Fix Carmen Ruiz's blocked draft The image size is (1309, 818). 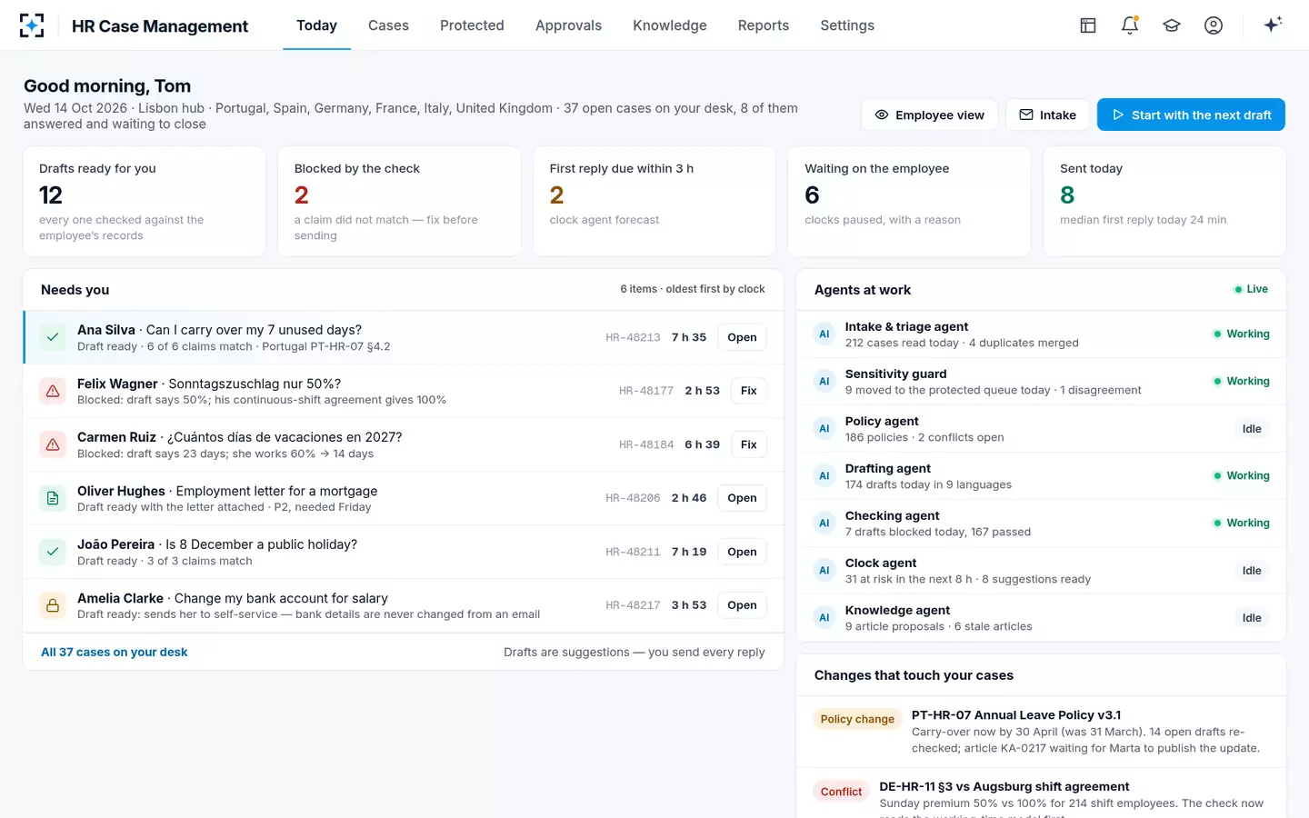coord(748,444)
